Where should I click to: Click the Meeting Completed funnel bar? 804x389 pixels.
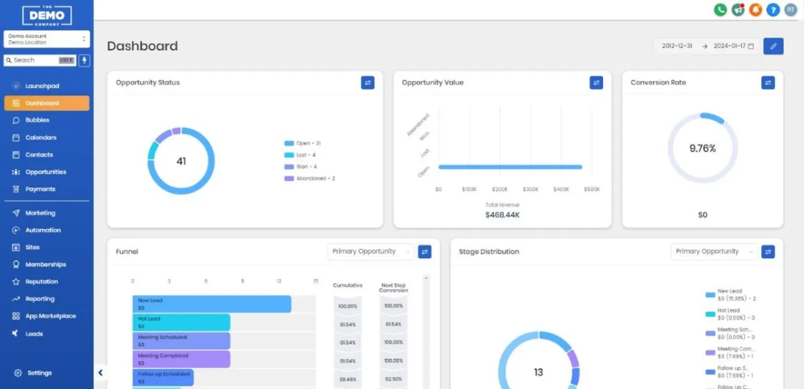coord(182,359)
